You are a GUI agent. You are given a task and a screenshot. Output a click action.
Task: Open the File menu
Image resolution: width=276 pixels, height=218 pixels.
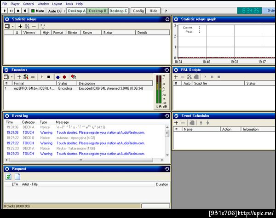[x=5, y=4]
